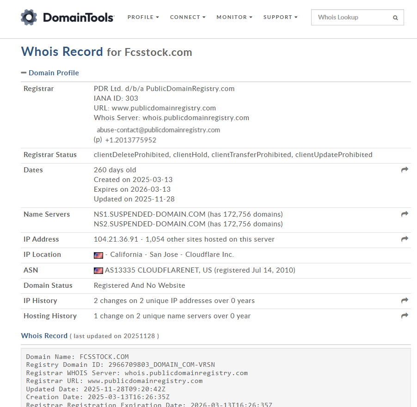Click the IP address 104.21.36.91

point(117,239)
